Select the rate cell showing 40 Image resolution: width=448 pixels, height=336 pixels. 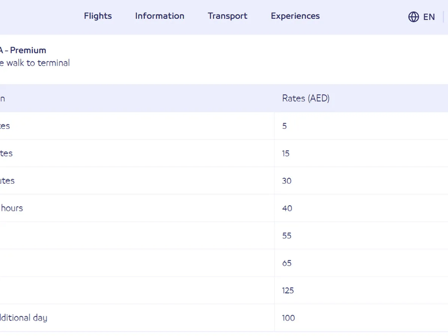click(287, 208)
